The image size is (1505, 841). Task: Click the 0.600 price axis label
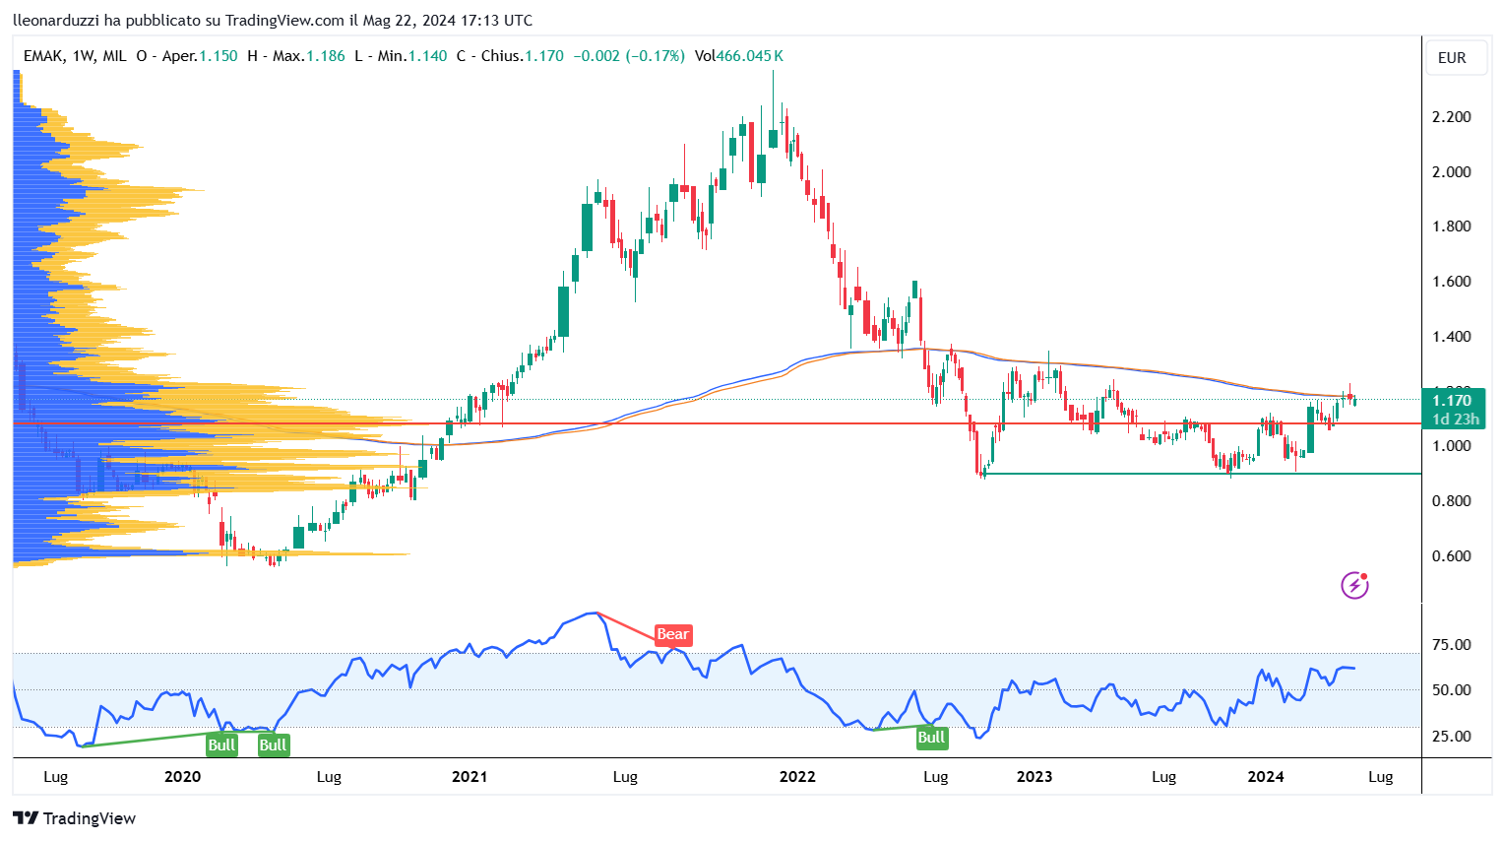[1452, 556]
